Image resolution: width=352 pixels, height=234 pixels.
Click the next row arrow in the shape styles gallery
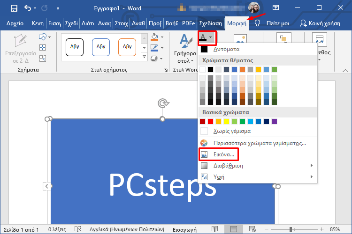[145, 48]
